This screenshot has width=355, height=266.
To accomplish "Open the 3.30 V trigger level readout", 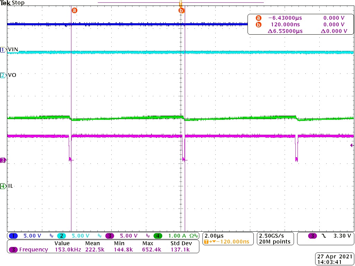I will pos(341,236).
